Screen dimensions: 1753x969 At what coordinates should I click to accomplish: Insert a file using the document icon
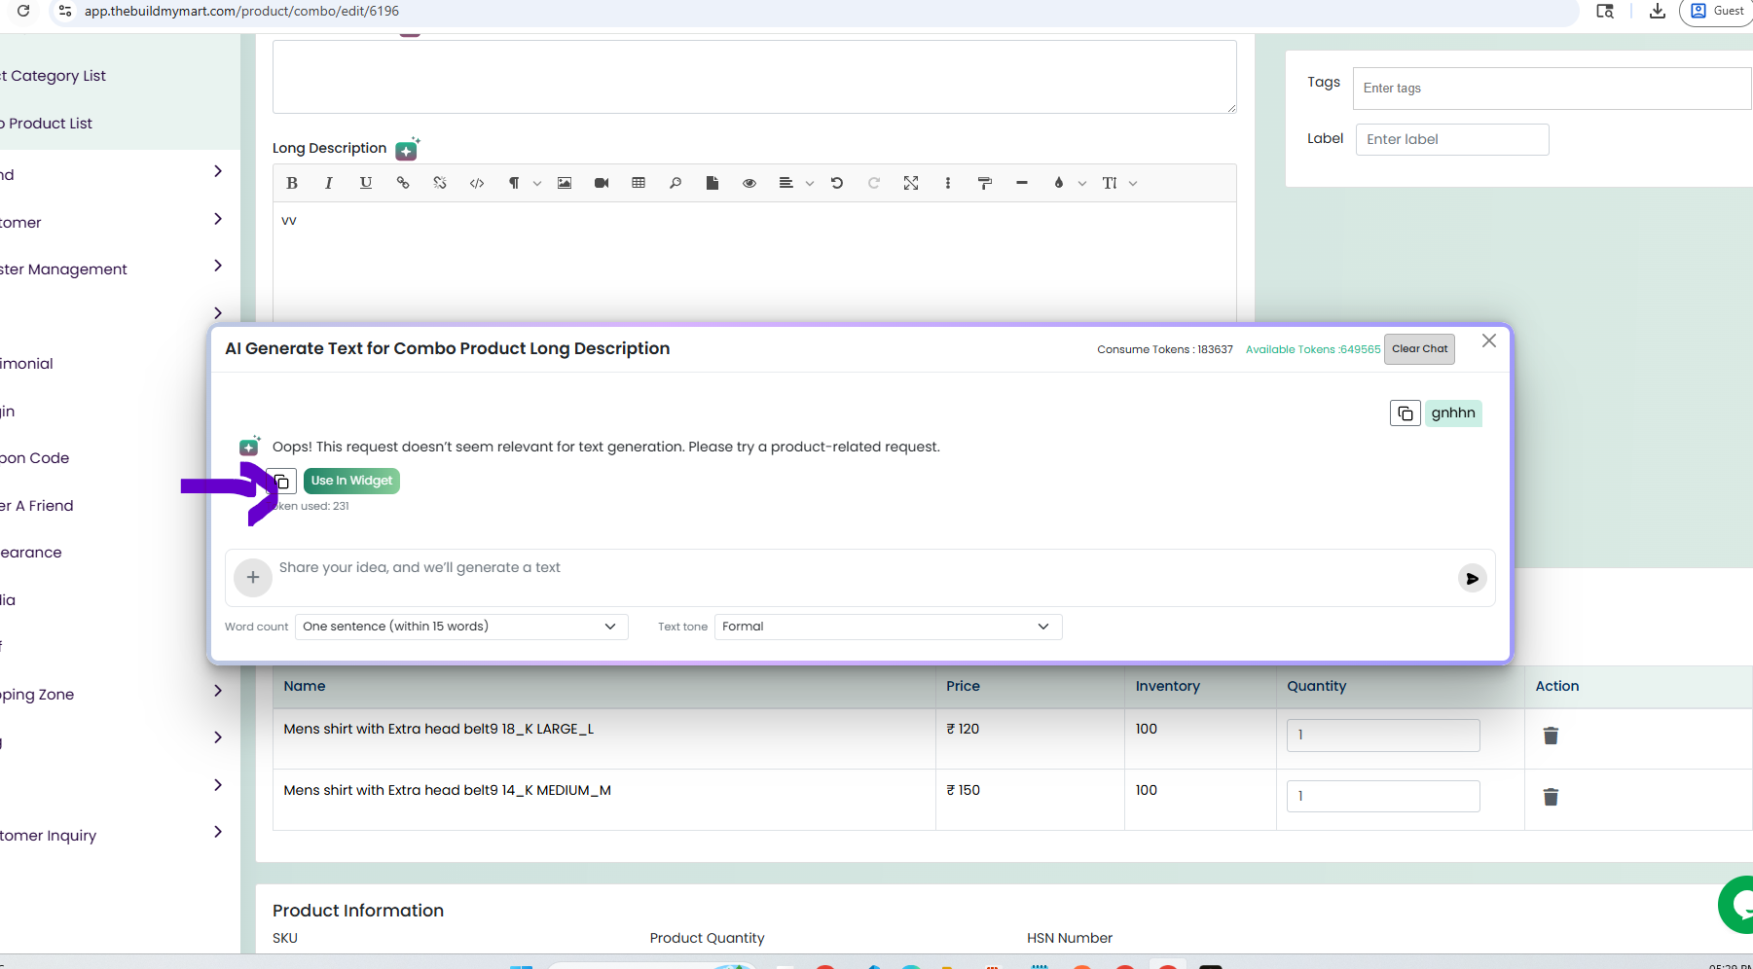point(712,183)
